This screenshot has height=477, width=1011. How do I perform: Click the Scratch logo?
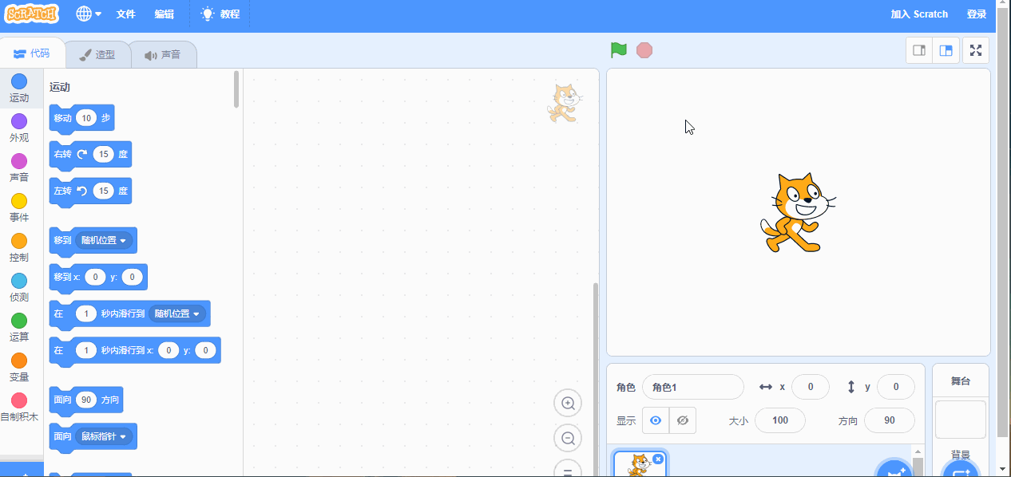point(33,14)
